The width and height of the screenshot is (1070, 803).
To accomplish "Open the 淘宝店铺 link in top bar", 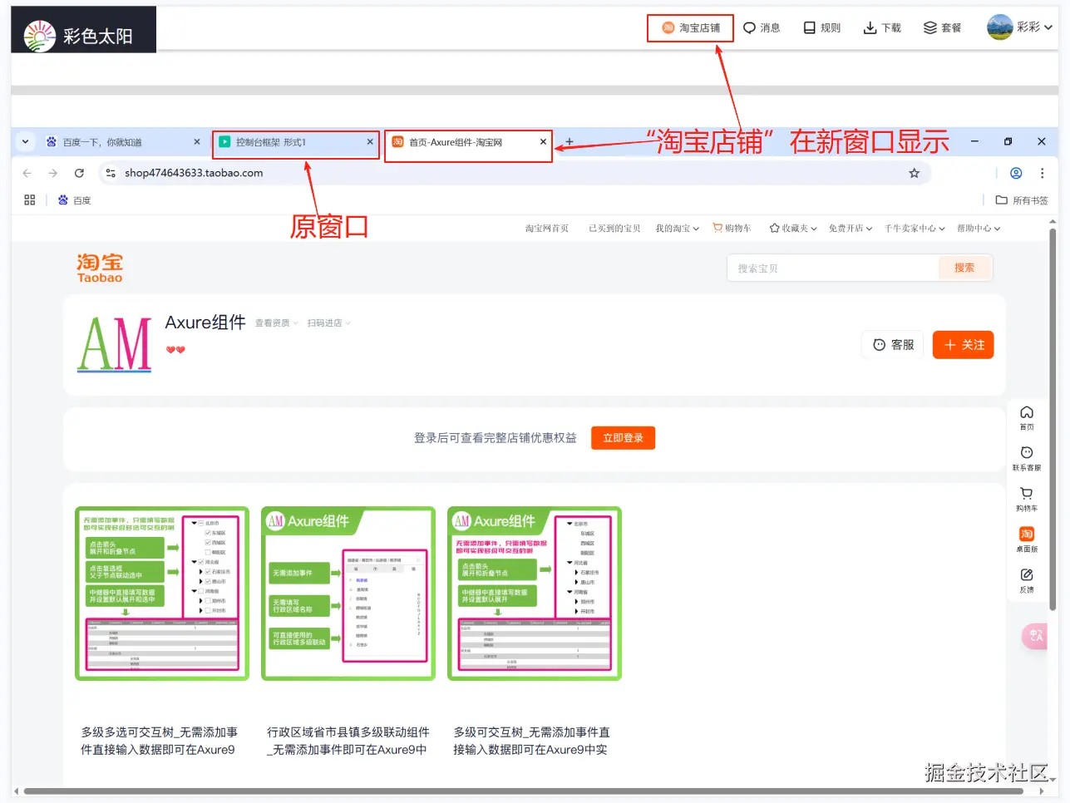I will click(x=691, y=27).
